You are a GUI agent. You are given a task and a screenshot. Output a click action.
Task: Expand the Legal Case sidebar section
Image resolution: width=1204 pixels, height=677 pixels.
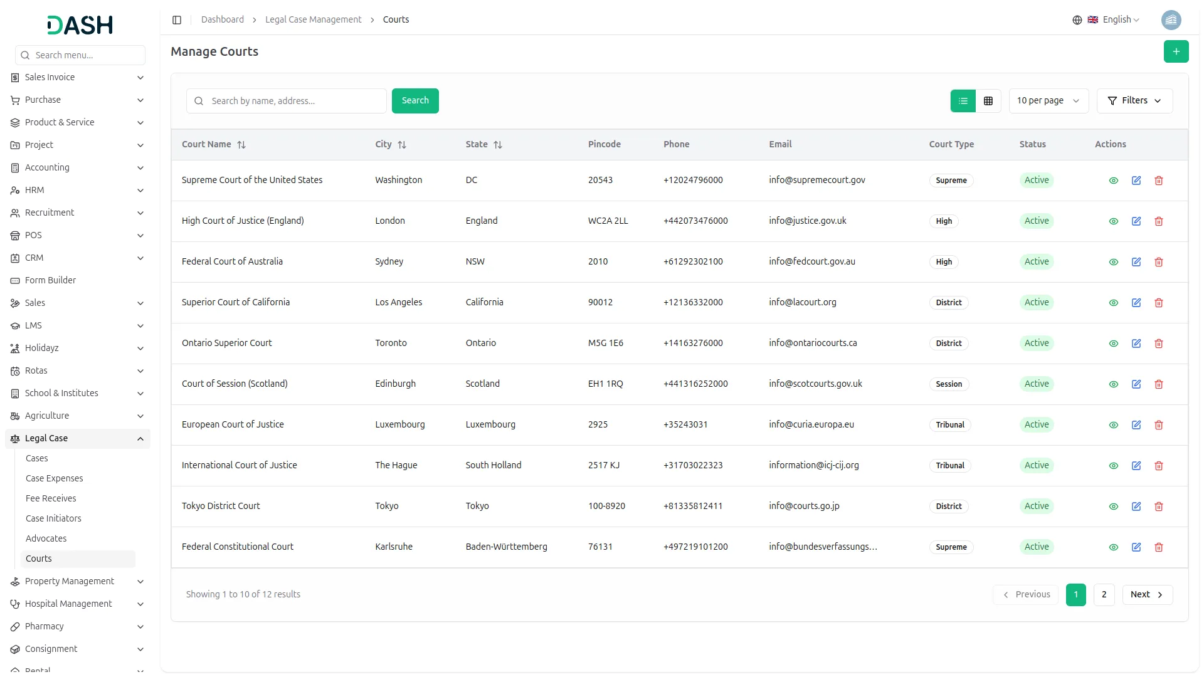(x=77, y=438)
